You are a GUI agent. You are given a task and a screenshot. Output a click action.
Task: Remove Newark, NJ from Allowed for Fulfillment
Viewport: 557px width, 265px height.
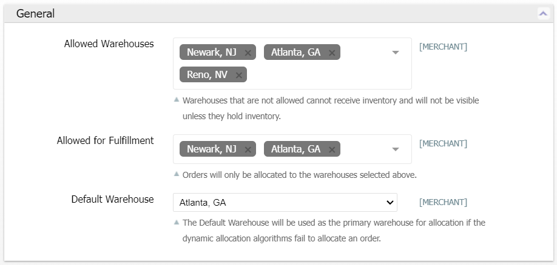(x=248, y=149)
